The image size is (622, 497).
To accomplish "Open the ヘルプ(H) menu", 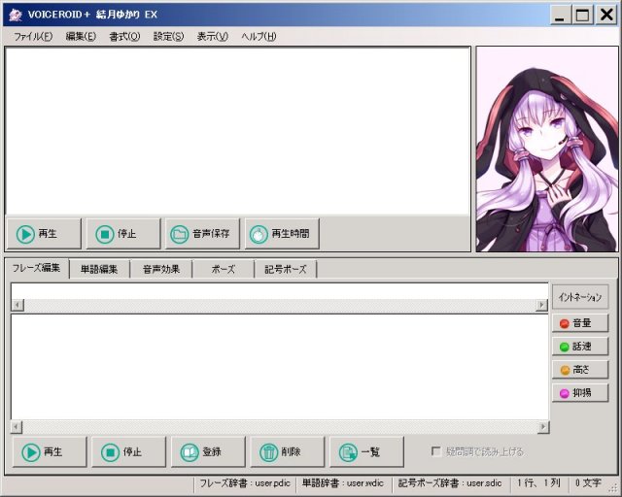I will pyautogui.click(x=259, y=37).
